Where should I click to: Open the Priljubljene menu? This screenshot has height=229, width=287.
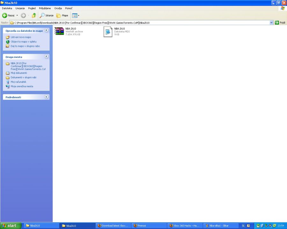45,8
